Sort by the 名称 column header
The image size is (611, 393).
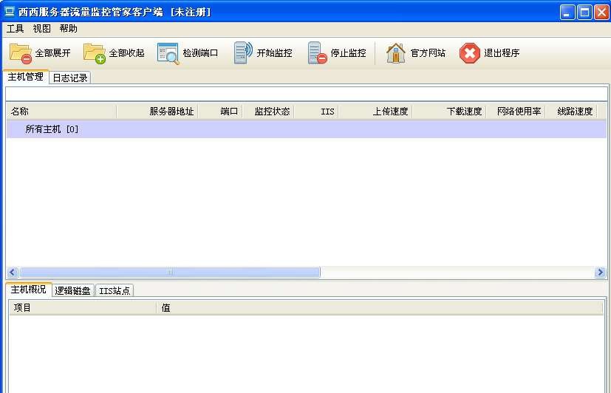61,112
